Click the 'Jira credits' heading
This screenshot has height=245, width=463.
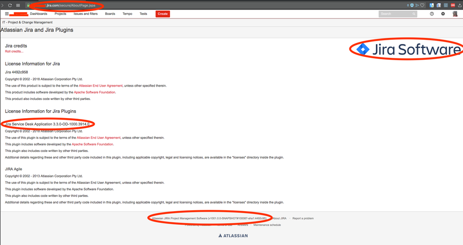point(16,46)
